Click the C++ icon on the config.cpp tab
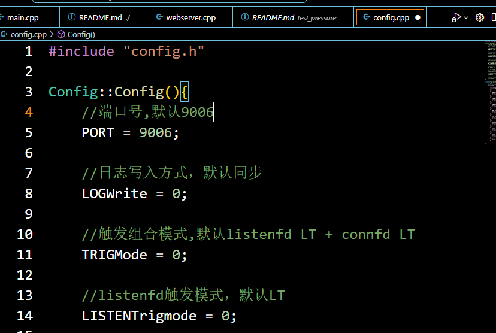The height and width of the screenshot is (333, 496). (366, 17)
